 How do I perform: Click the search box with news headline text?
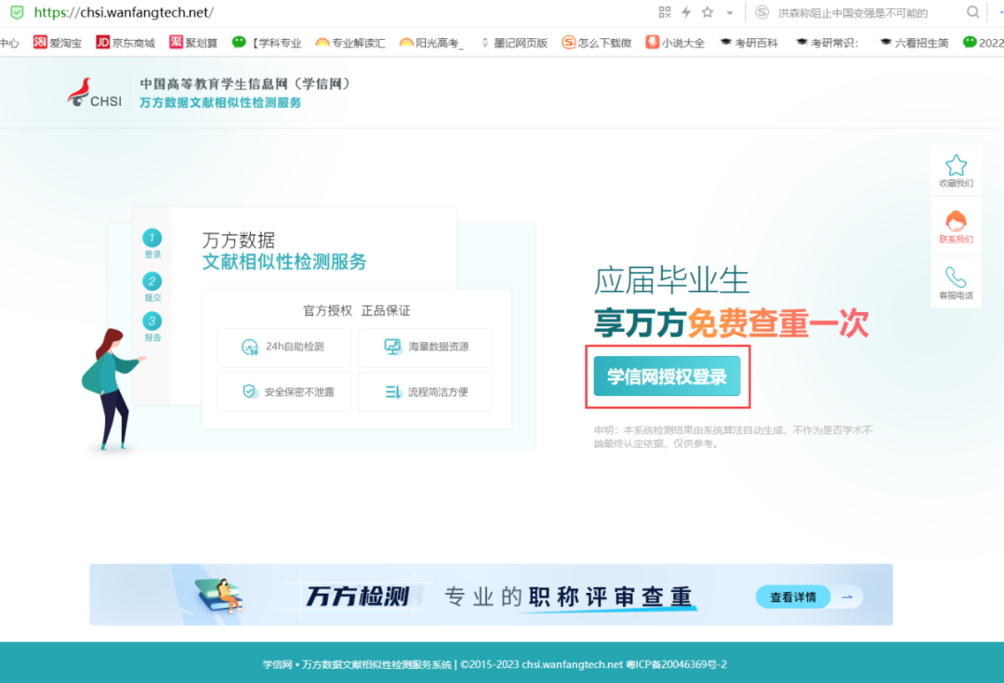pos(852,13)
